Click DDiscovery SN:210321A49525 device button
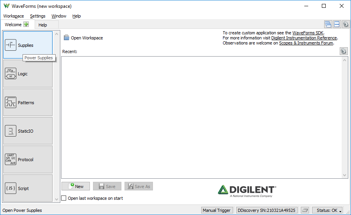 coord(267,210)
